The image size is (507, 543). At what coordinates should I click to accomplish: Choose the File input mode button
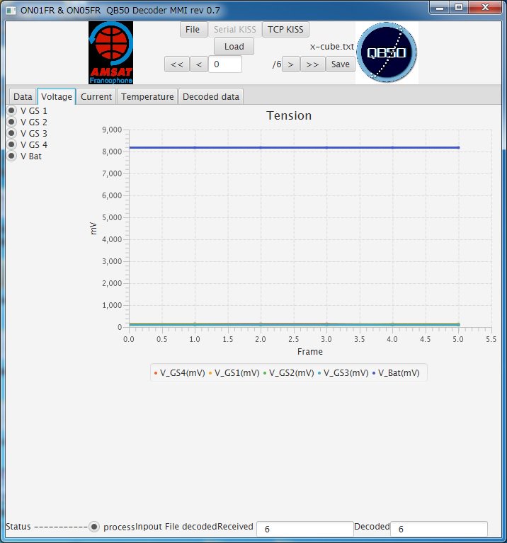tap(193, 30)
